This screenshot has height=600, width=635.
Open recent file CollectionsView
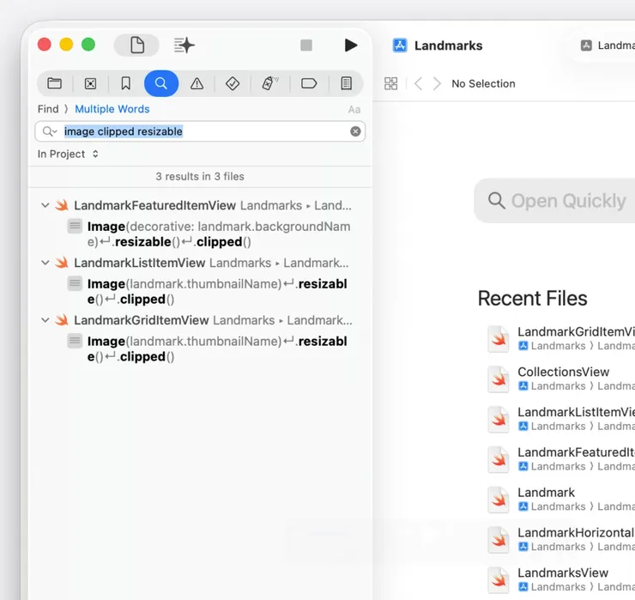click(561, 379)
